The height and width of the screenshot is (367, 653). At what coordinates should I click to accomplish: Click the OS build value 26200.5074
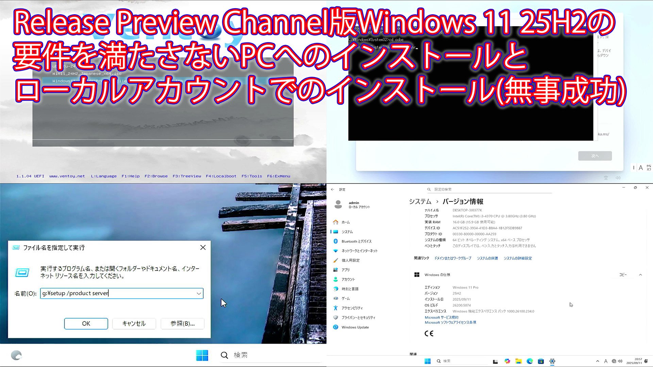(x=462, y=305)
